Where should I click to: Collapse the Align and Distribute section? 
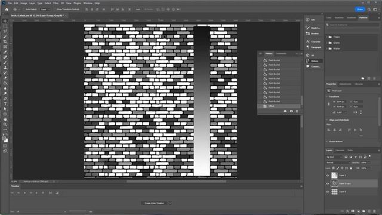327,120
